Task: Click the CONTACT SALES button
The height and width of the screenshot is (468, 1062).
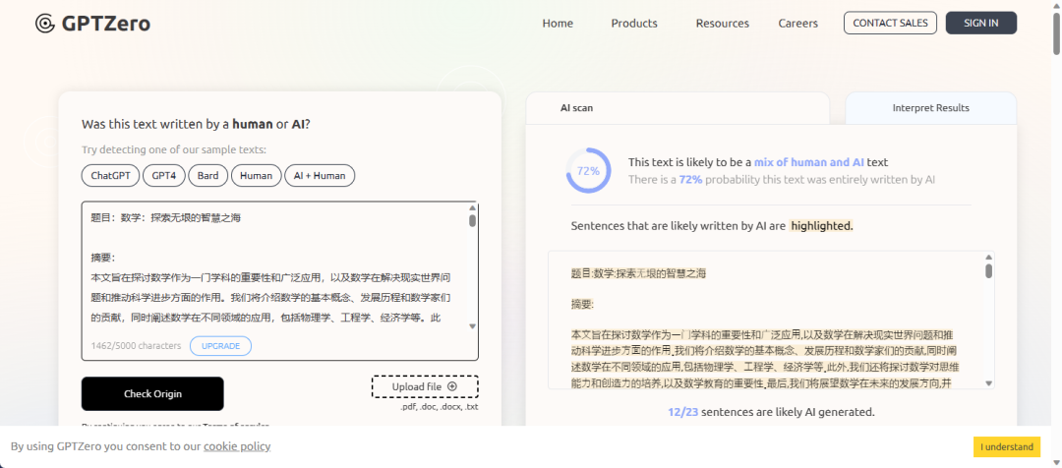Action: (890, 23)
